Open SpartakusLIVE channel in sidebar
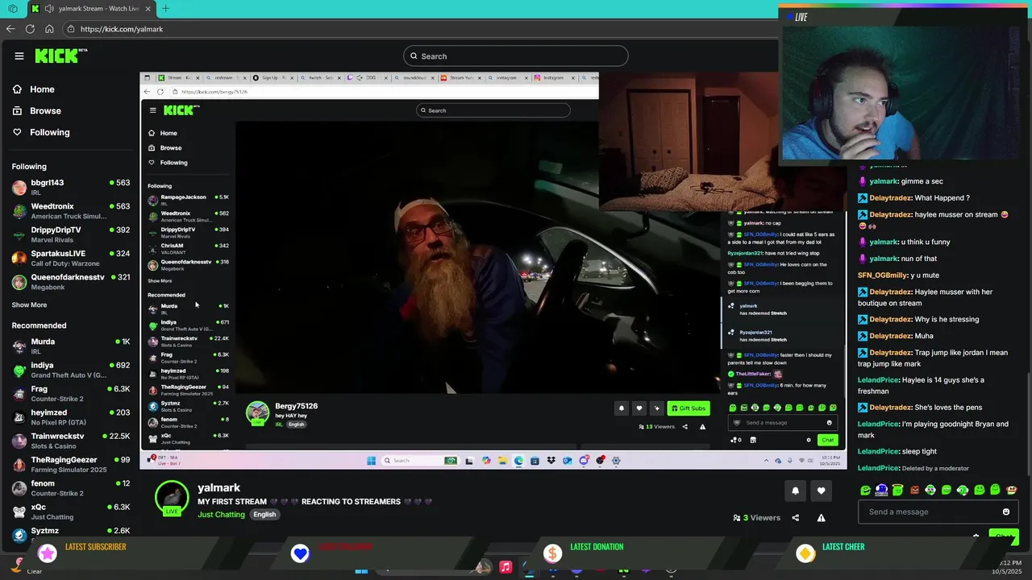 (71, 259)
